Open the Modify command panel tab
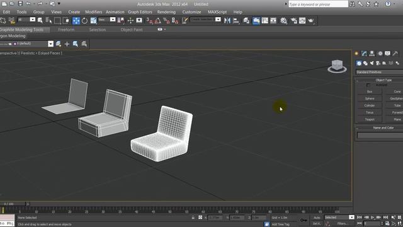403x227 pixels. pyautogui.click(x=364, y=54)
